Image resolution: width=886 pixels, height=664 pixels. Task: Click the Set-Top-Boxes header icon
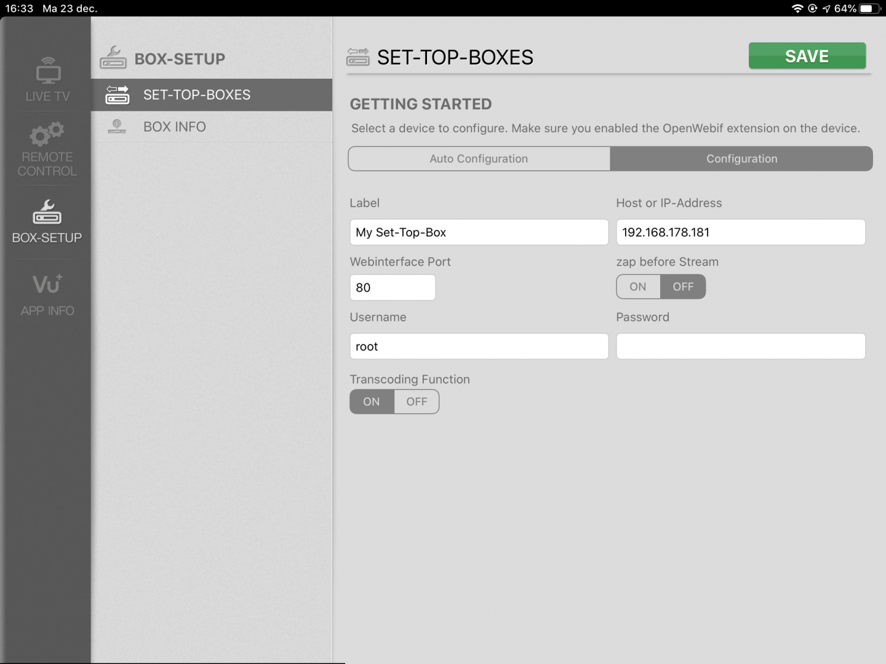click(358, 57)
